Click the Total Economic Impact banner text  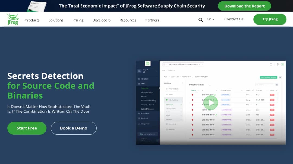coord(132,6)
